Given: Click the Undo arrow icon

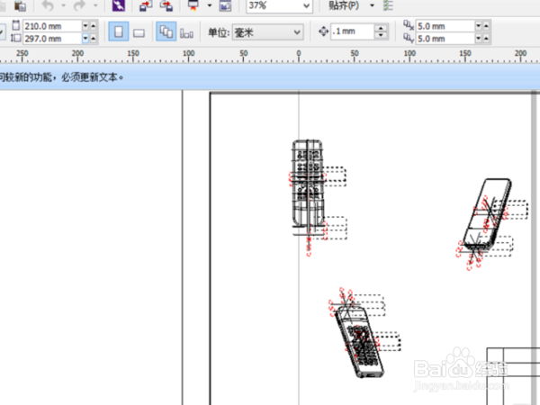Looking at the screenshot, I should pyautogui.click(x=48, y=6).
